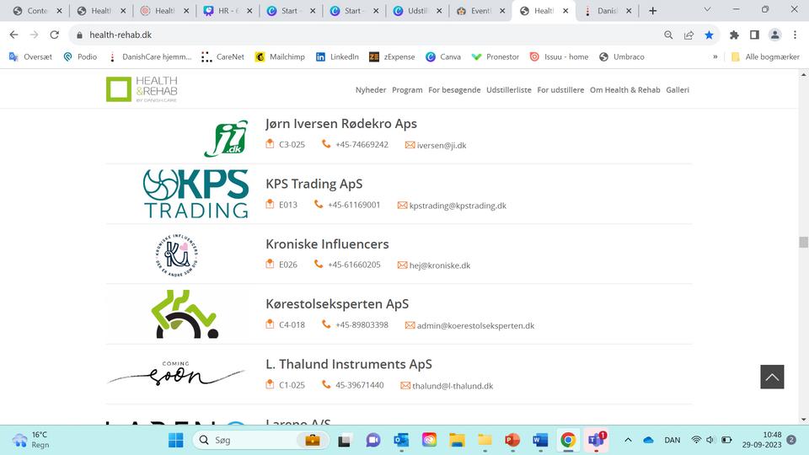
Task: Open the Nyheder menu item
Action: [371, 90]
